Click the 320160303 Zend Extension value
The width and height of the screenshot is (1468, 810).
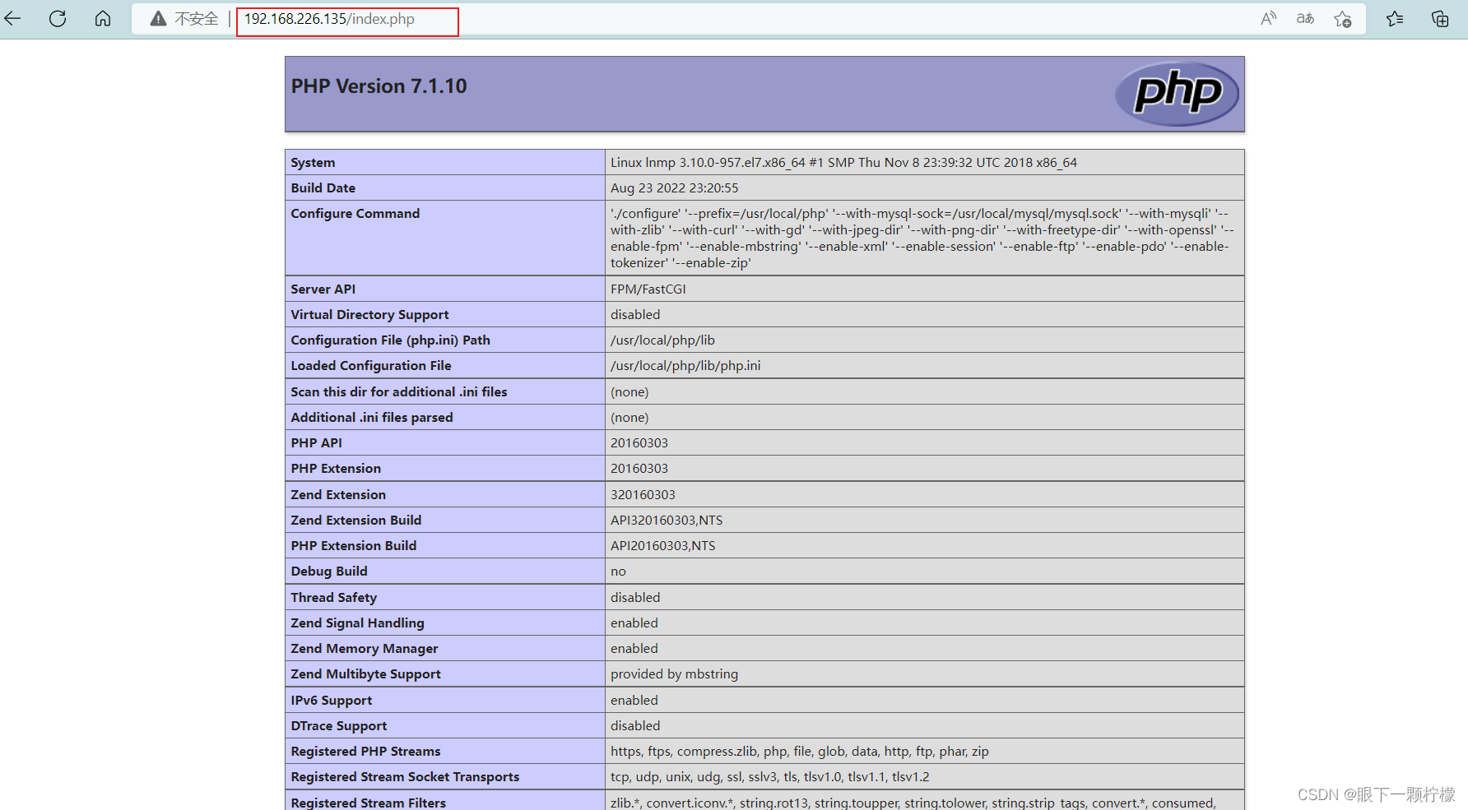click(x=643, y=495)
